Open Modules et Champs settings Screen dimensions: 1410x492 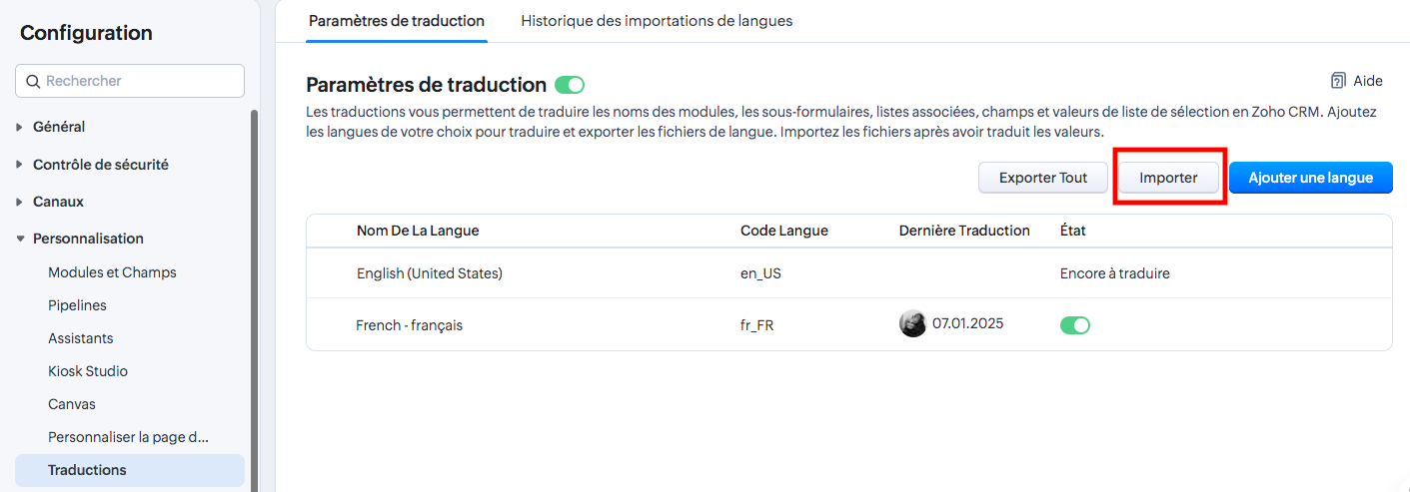click(112, 272)
